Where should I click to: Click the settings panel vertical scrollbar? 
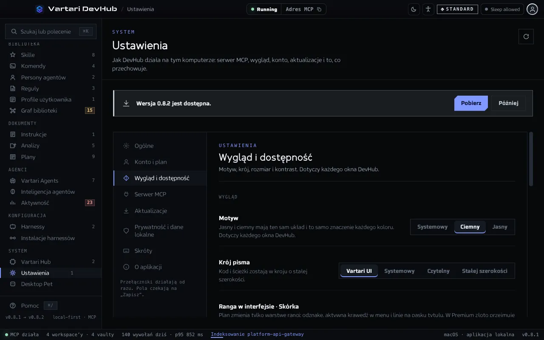point(531,159)
